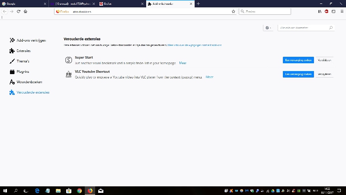The height and width of the screenshot is (195, 346).
Task: Click the add-on search field
Action: tap(304, 28)
